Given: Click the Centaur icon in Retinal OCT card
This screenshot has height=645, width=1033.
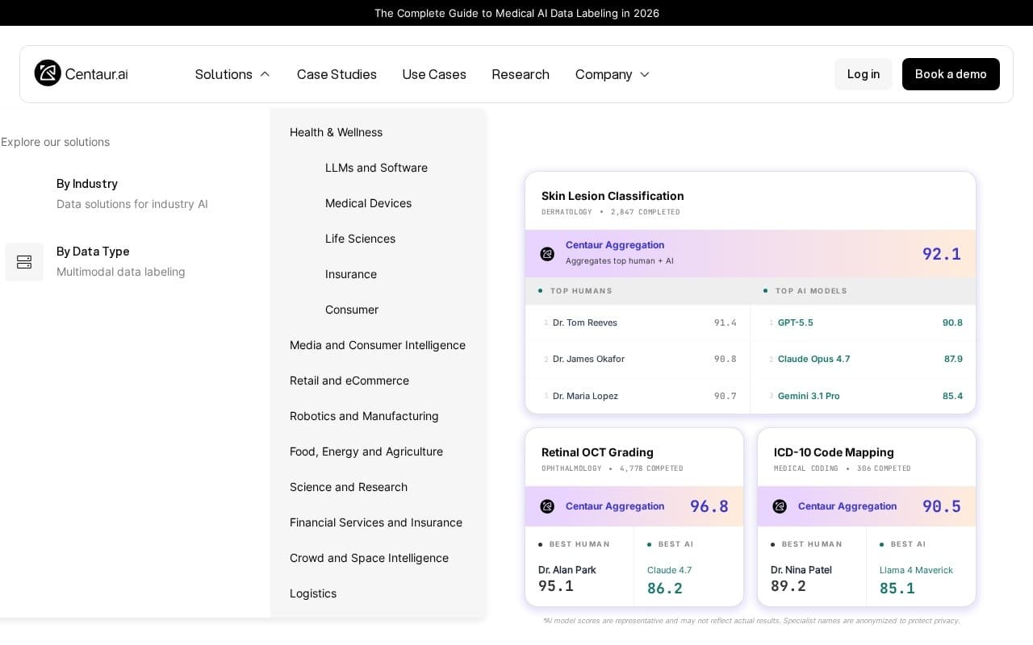Looking at the screenshot, I should coord(547,506).
